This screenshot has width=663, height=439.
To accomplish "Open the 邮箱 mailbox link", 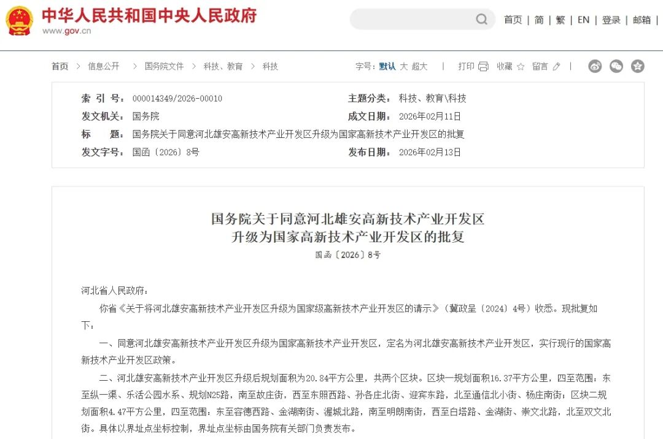I will (x=642, y=20).
